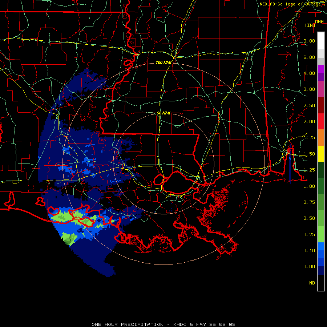
Task: Click the '6.00' legend value
Action: click(309, 57)
